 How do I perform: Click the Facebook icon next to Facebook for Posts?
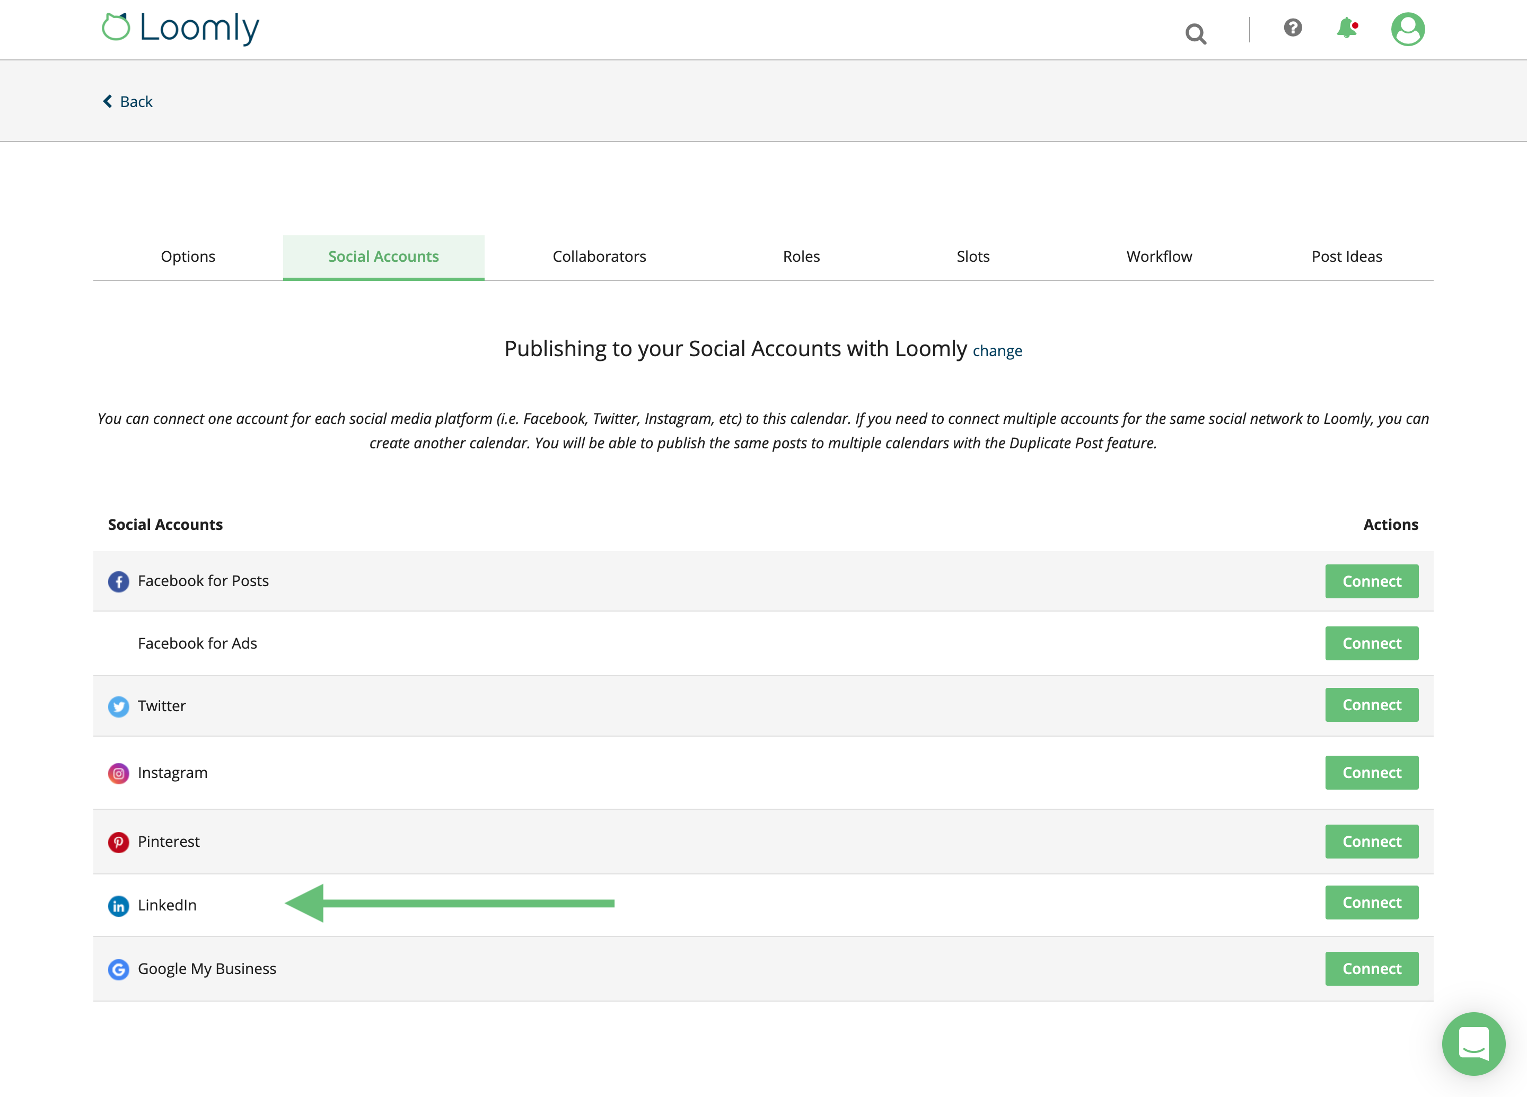pos(118,581)
